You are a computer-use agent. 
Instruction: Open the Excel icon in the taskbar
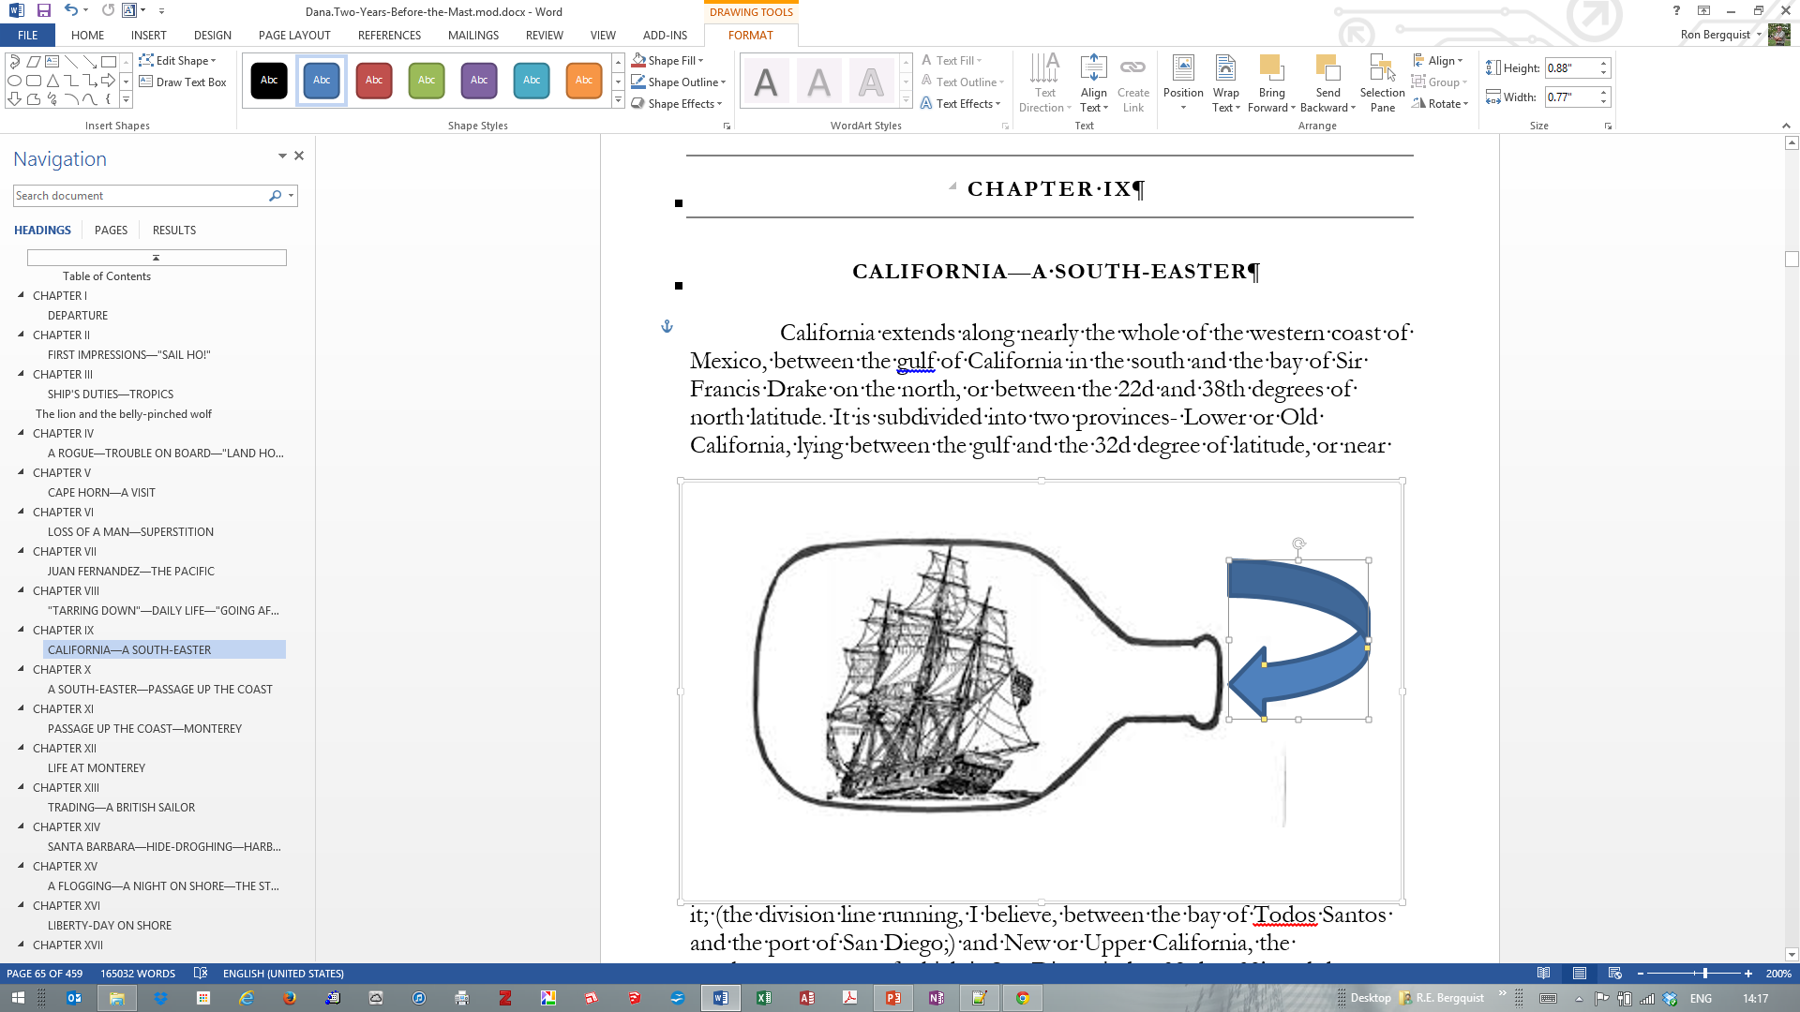pos(764,998)
